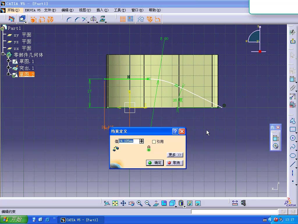Toggle Geometrical Constraints icon

tap(149, 19)
